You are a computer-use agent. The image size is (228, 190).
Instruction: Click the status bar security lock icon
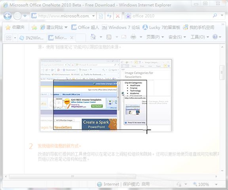179,184
